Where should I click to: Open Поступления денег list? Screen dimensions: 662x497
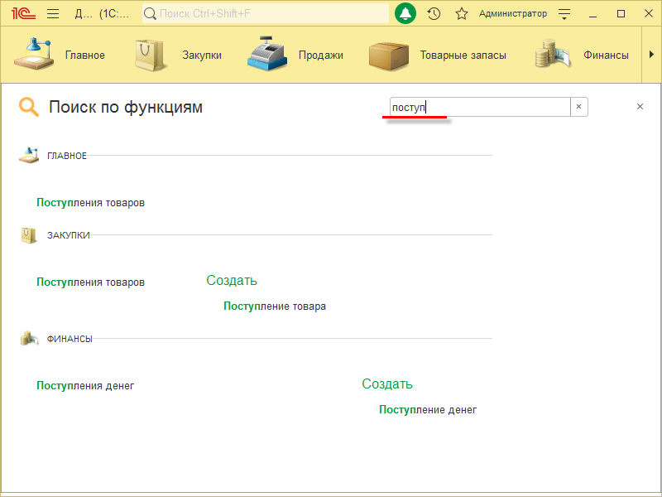click(x=85, y=386)
